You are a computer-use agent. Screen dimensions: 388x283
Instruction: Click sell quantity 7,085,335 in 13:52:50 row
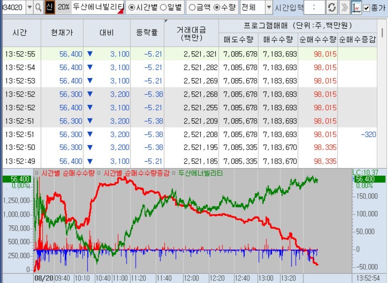(x=240, y=148)
